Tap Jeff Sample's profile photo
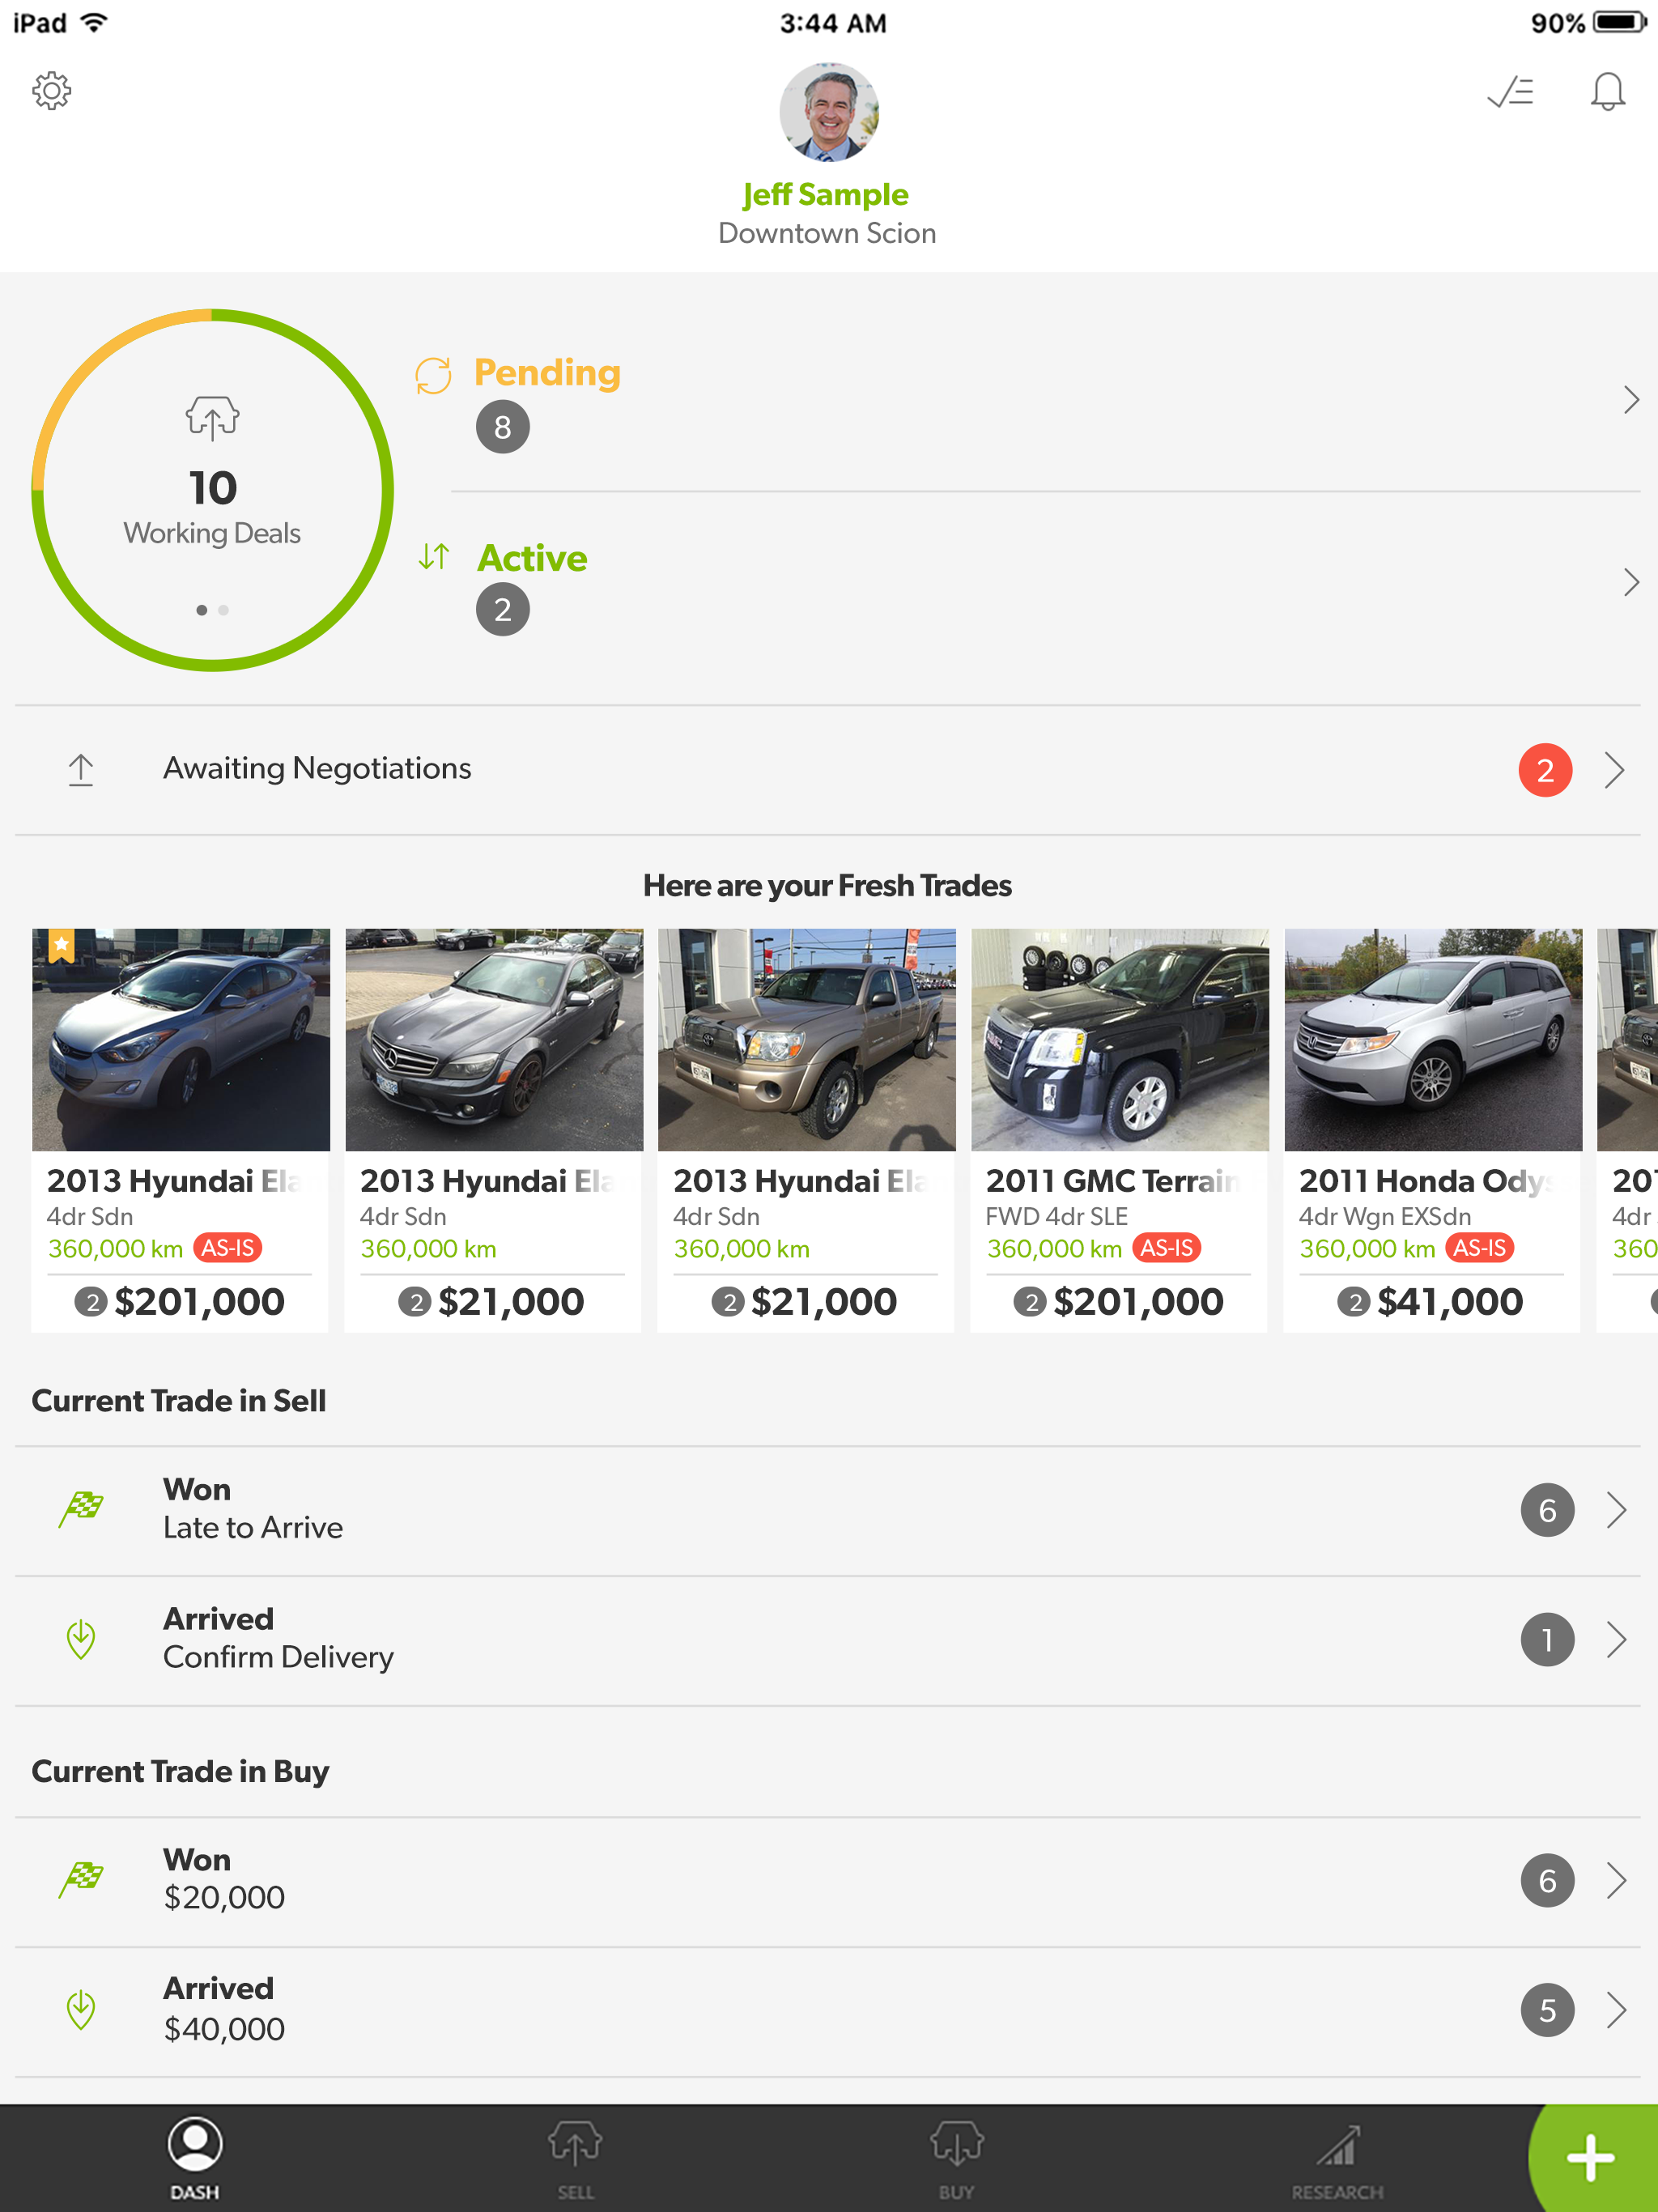1658x2212 pixels. coord(829,113)
